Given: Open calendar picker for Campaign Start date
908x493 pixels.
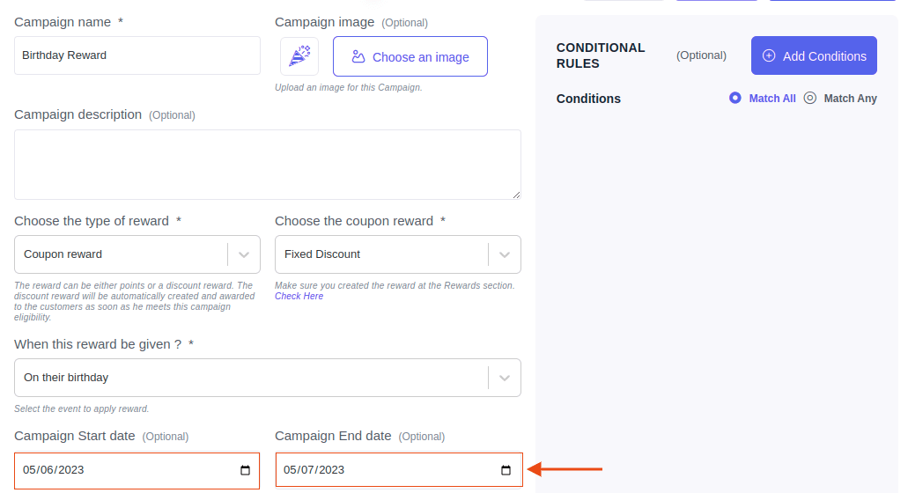Looking at the screenshot, I should [245, 470].
